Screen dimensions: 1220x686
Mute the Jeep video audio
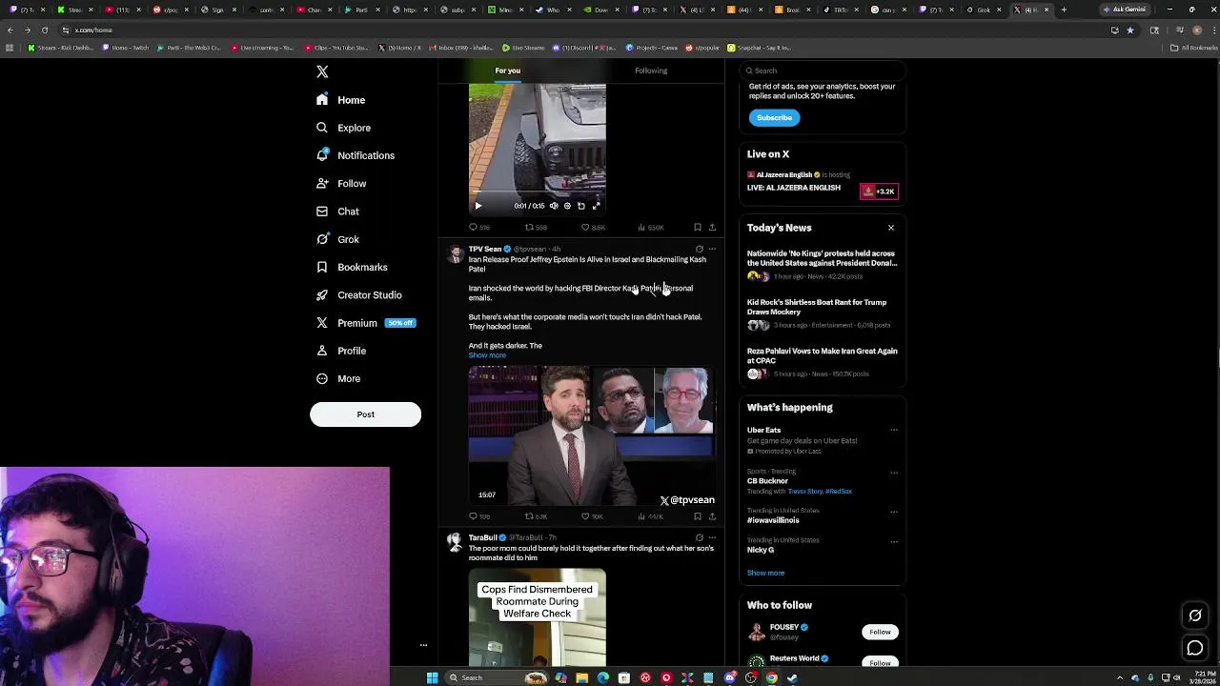554,206
